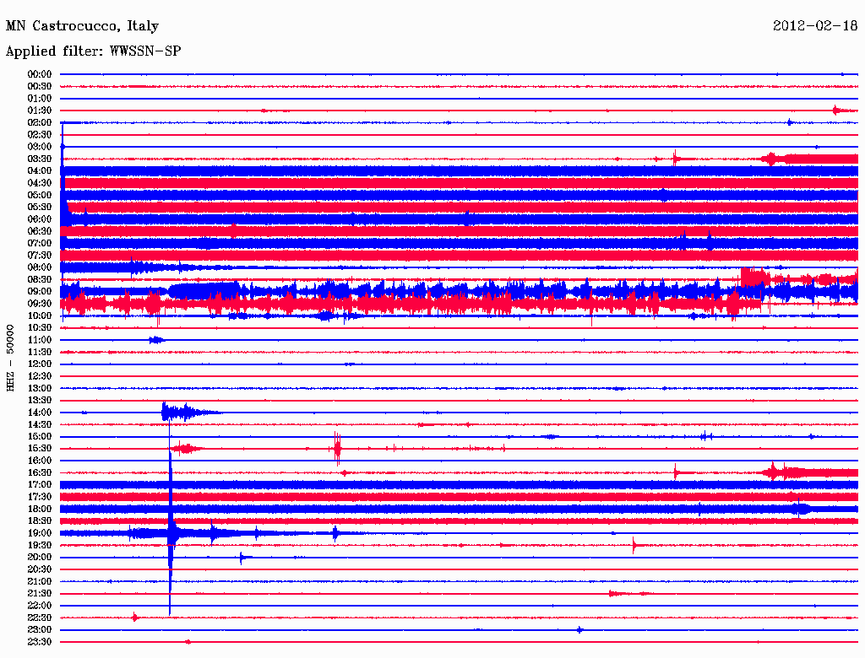
Task: Click the "07:00" time label
Action: [39, 243]
